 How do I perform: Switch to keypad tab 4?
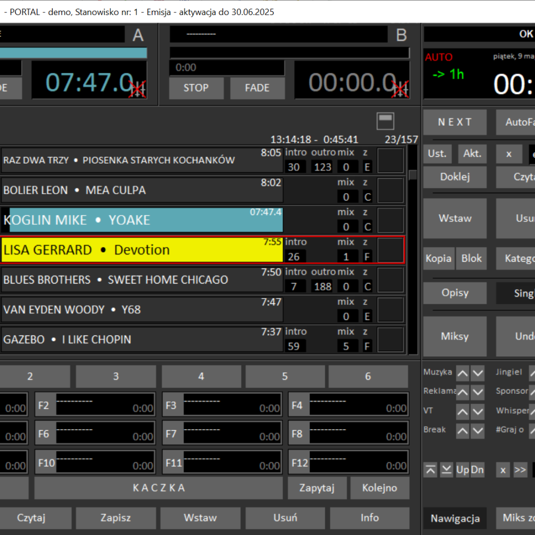(x=201, y=377)
